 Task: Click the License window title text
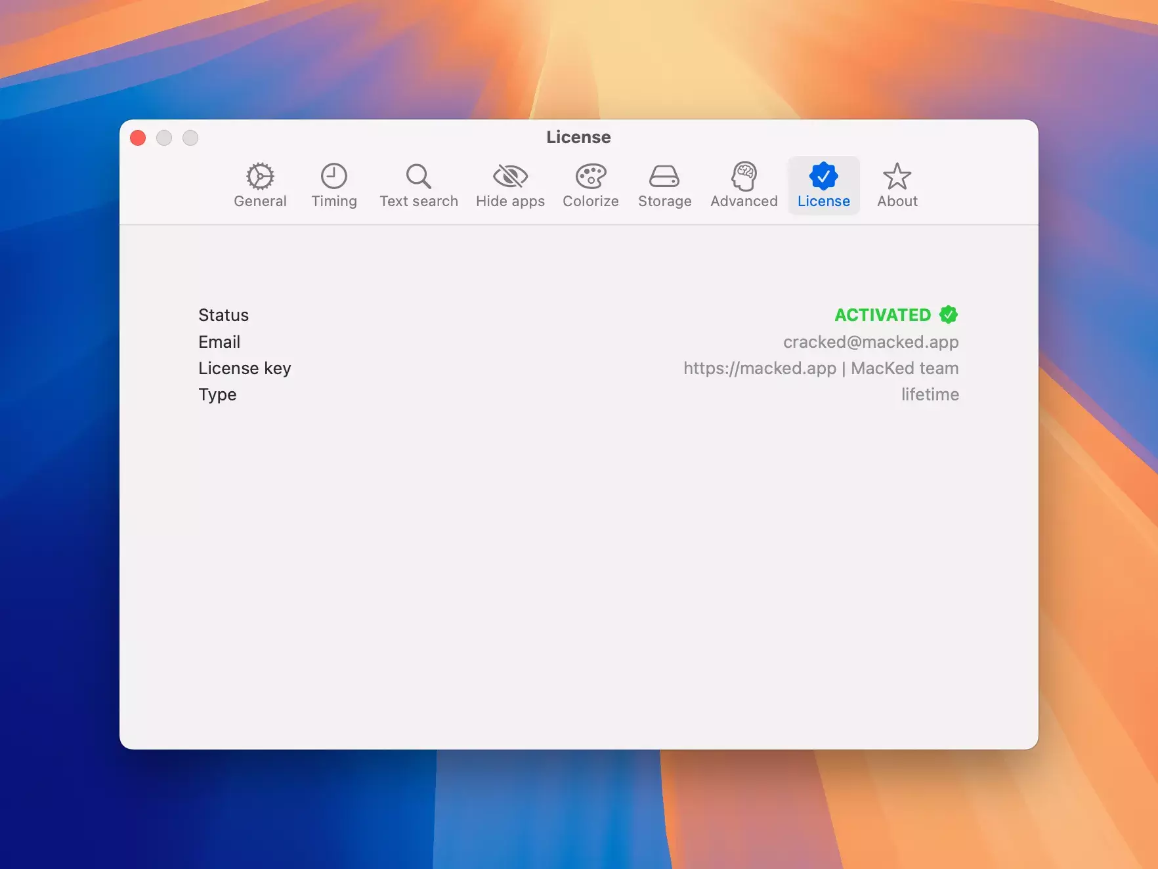(578, 137)
